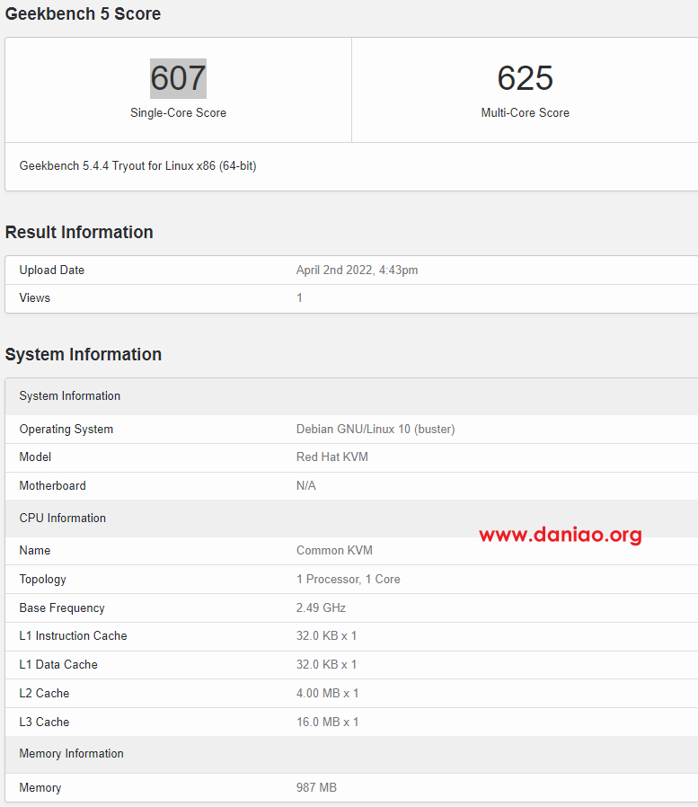Select the Result Information heading
The image size is (698, 807).
(79, 232)
